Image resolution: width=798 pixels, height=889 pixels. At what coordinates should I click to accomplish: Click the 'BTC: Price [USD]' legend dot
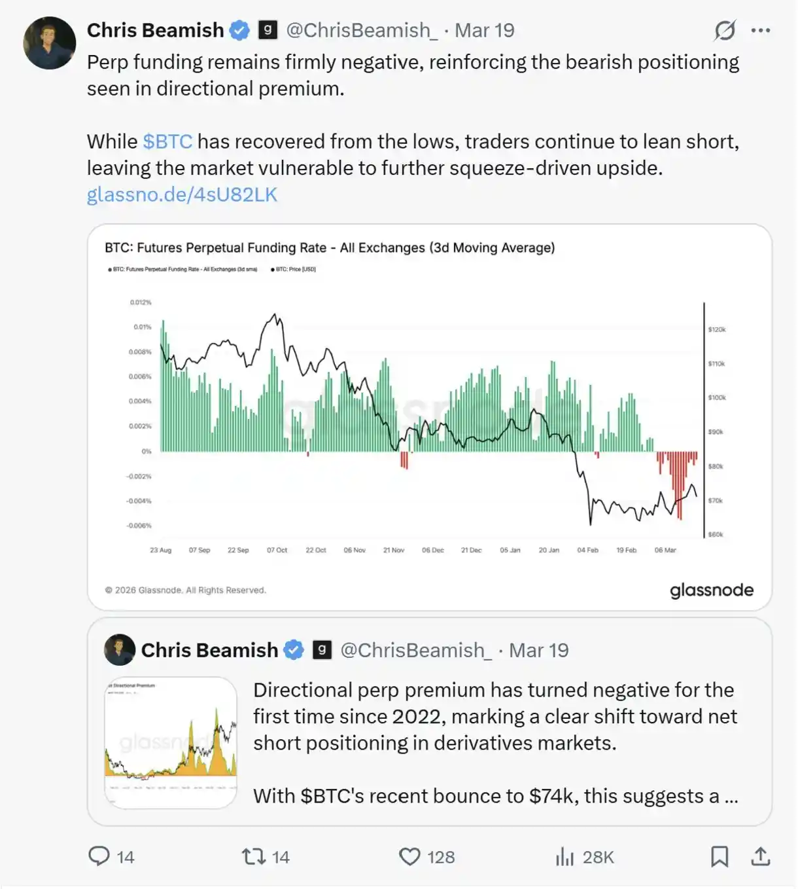[273, 268]
